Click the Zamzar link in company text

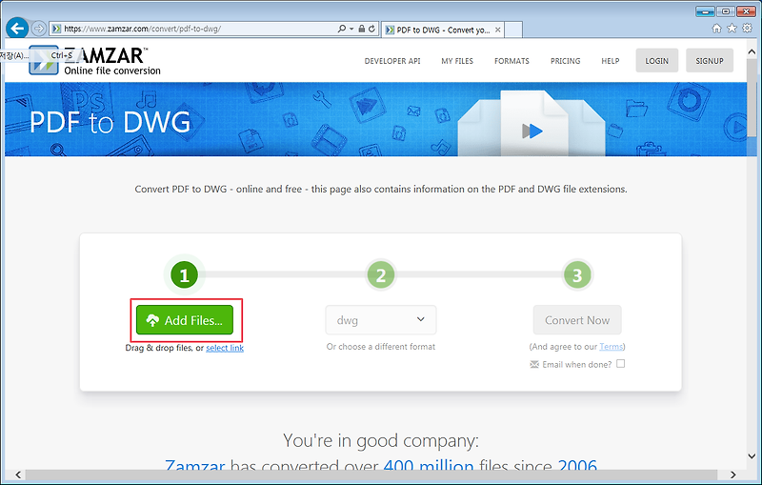[x=195, y=467]
